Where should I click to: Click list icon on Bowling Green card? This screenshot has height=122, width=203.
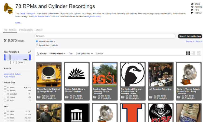point(95,97)
